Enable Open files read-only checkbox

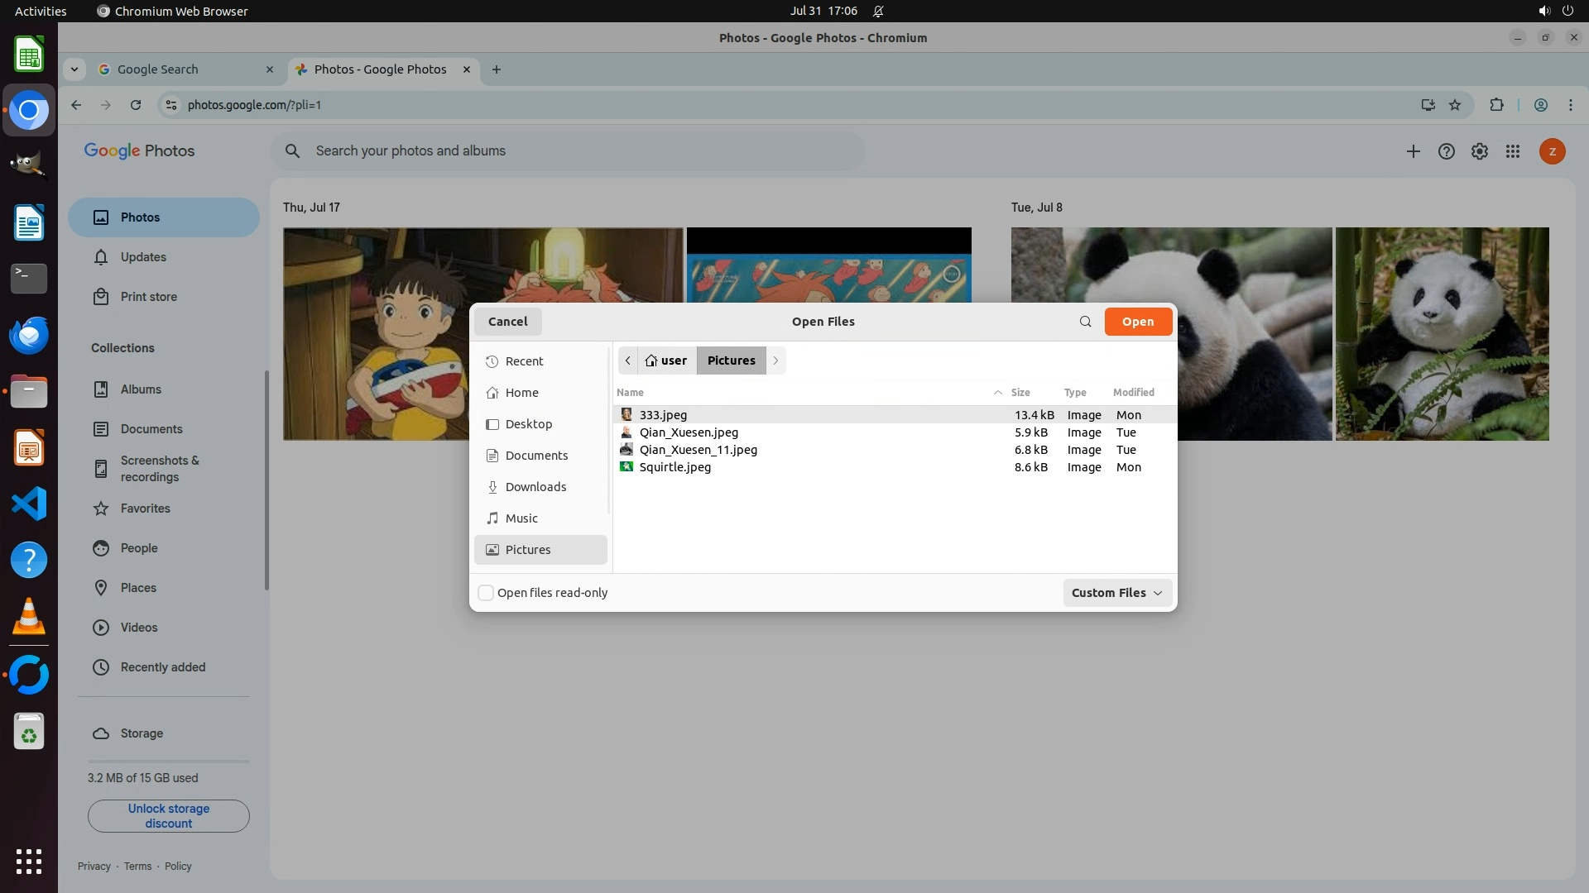point(487,593)
